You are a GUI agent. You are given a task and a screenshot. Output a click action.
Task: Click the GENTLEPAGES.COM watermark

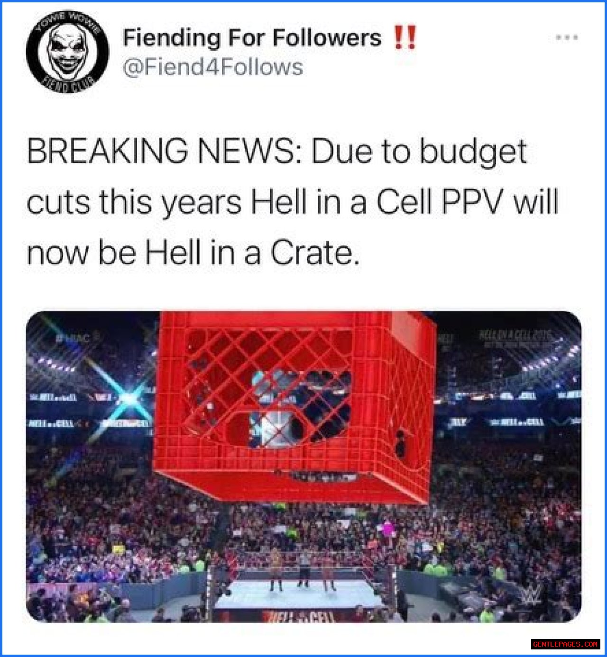coord(565,644)
